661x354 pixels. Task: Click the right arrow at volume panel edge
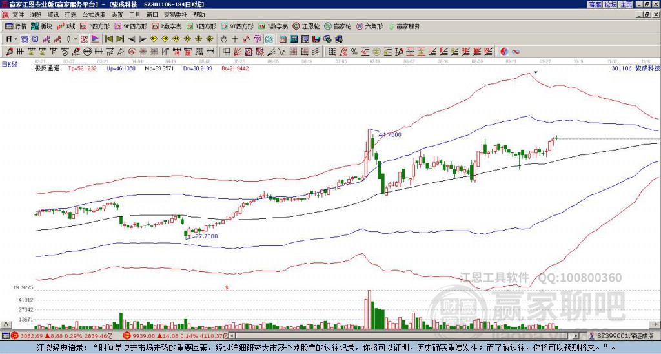click(x=655, y=325)
